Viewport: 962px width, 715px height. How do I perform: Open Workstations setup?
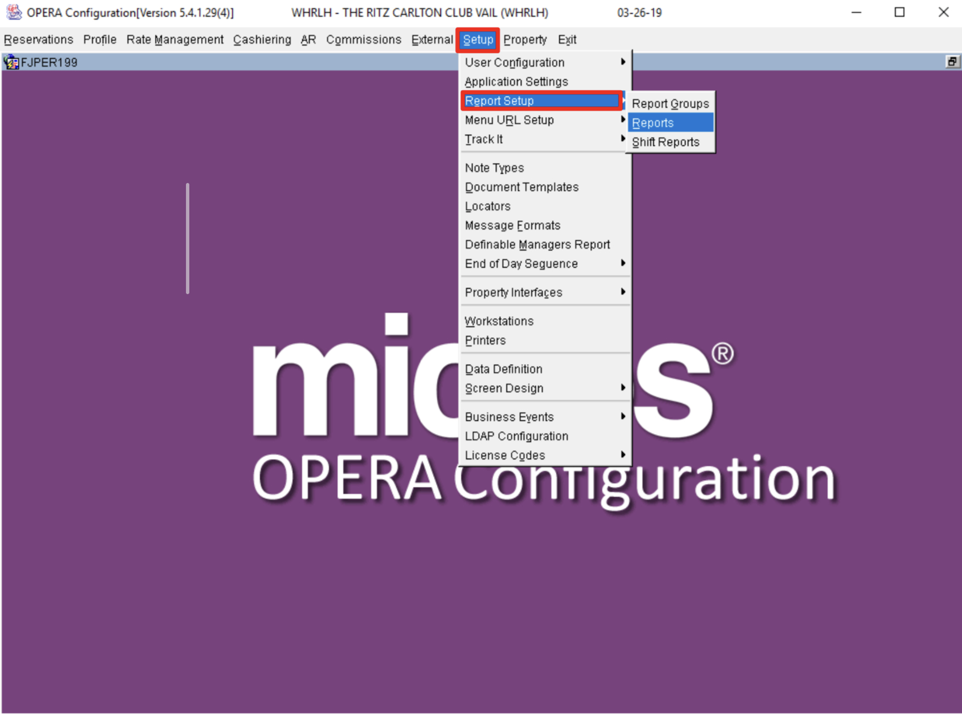tap(545, 321)
